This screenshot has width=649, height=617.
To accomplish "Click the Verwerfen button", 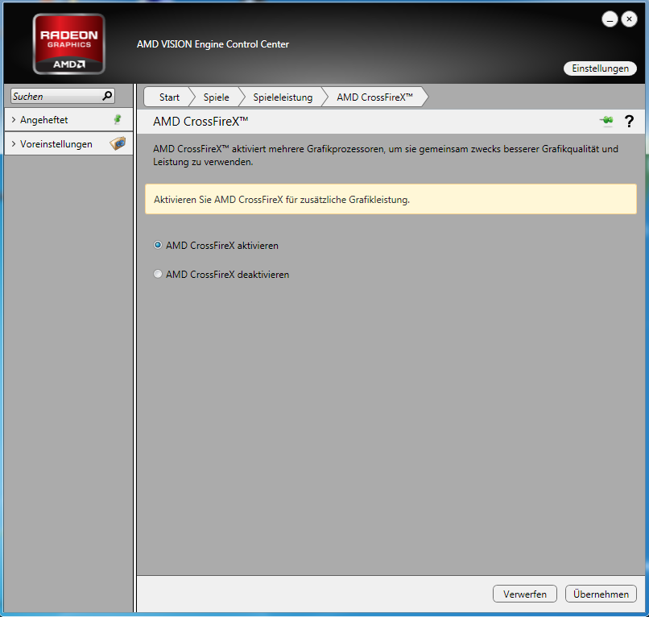I will [525, 594].
